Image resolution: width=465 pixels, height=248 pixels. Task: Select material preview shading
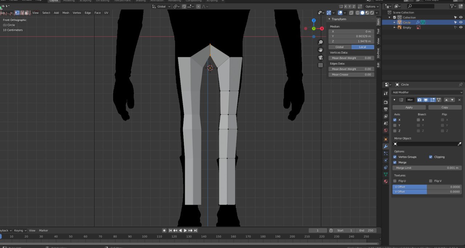coord(367,13)
